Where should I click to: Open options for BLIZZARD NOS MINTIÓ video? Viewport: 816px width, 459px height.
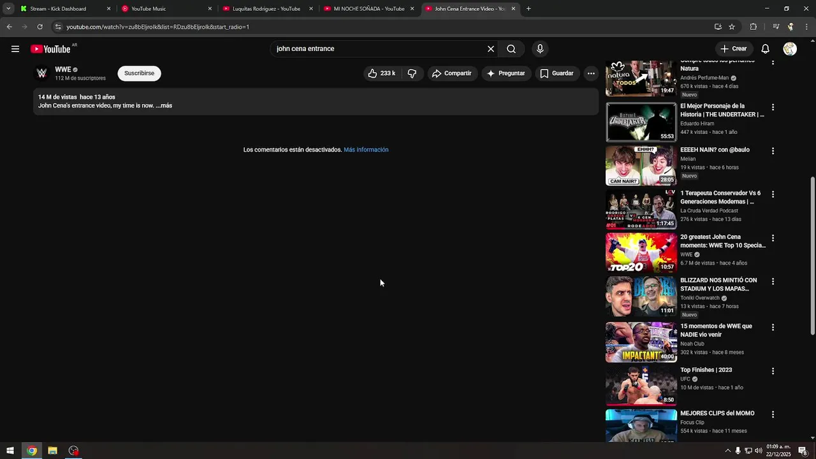(773, 281)
